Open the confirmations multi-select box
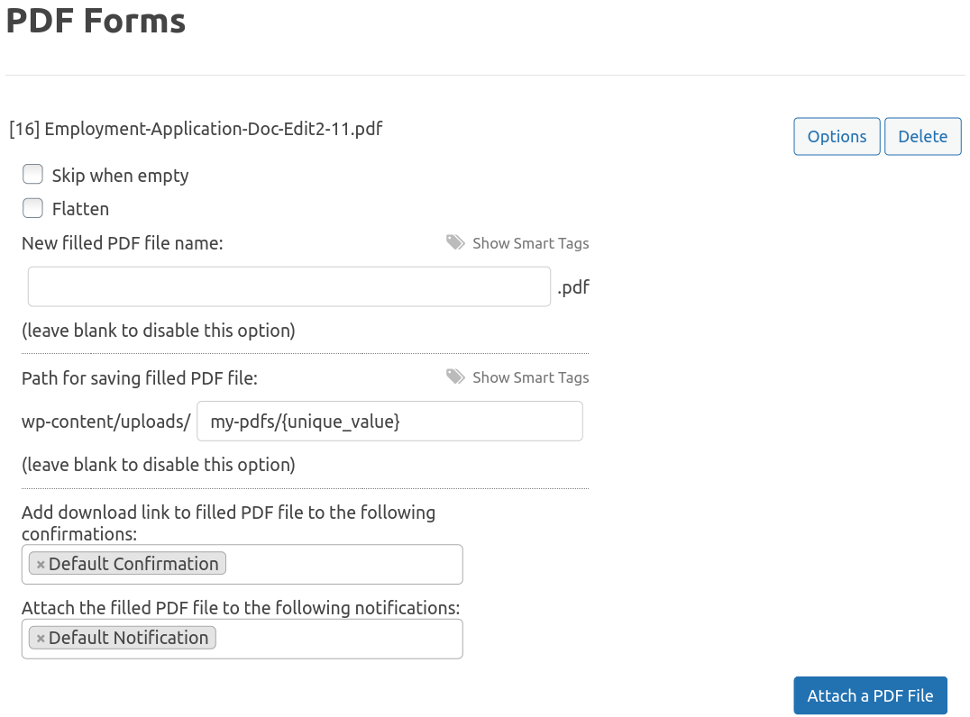 [x=343, y=565]
